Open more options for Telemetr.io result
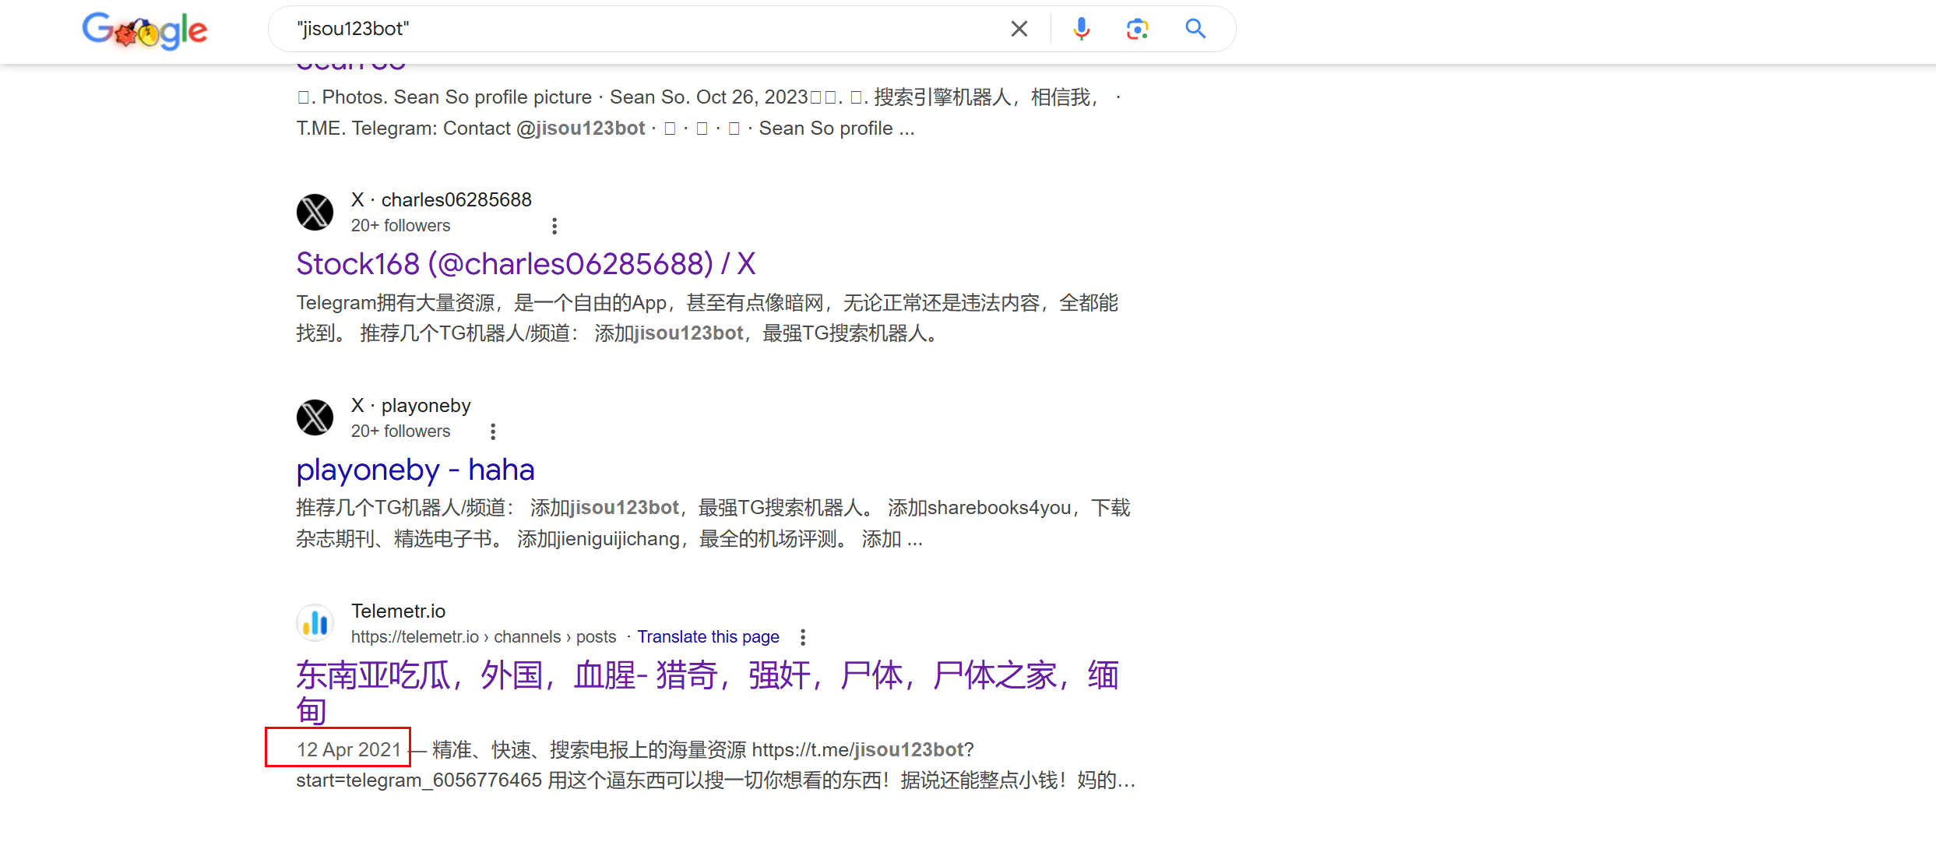Viewport: 1936px width, 842px height. pyautogui.click(x=803, y=637)
